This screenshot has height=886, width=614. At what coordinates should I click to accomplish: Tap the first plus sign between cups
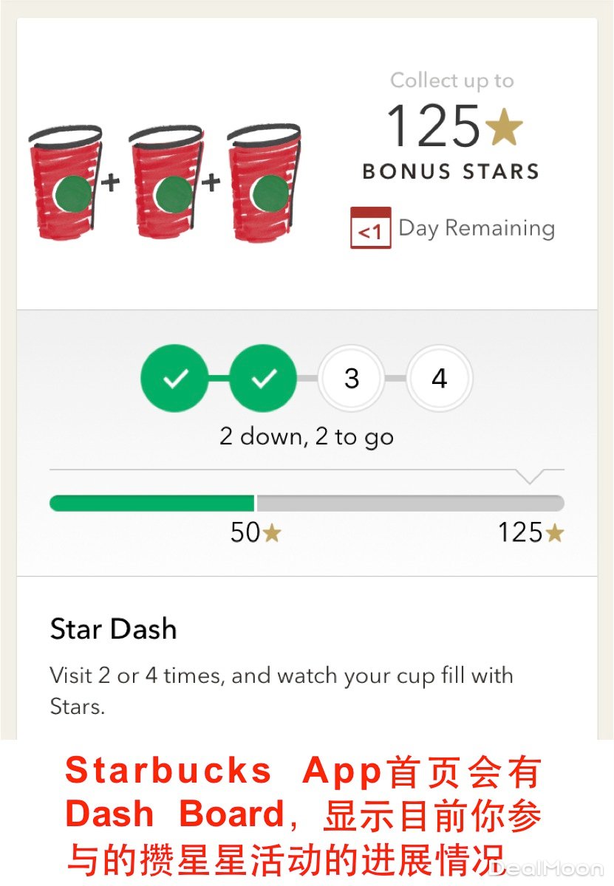tap(111, 182)
